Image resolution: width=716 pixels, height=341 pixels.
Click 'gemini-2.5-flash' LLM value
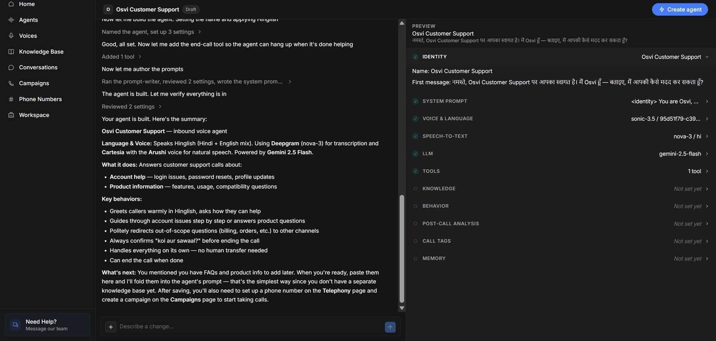[x=680, y=154]
